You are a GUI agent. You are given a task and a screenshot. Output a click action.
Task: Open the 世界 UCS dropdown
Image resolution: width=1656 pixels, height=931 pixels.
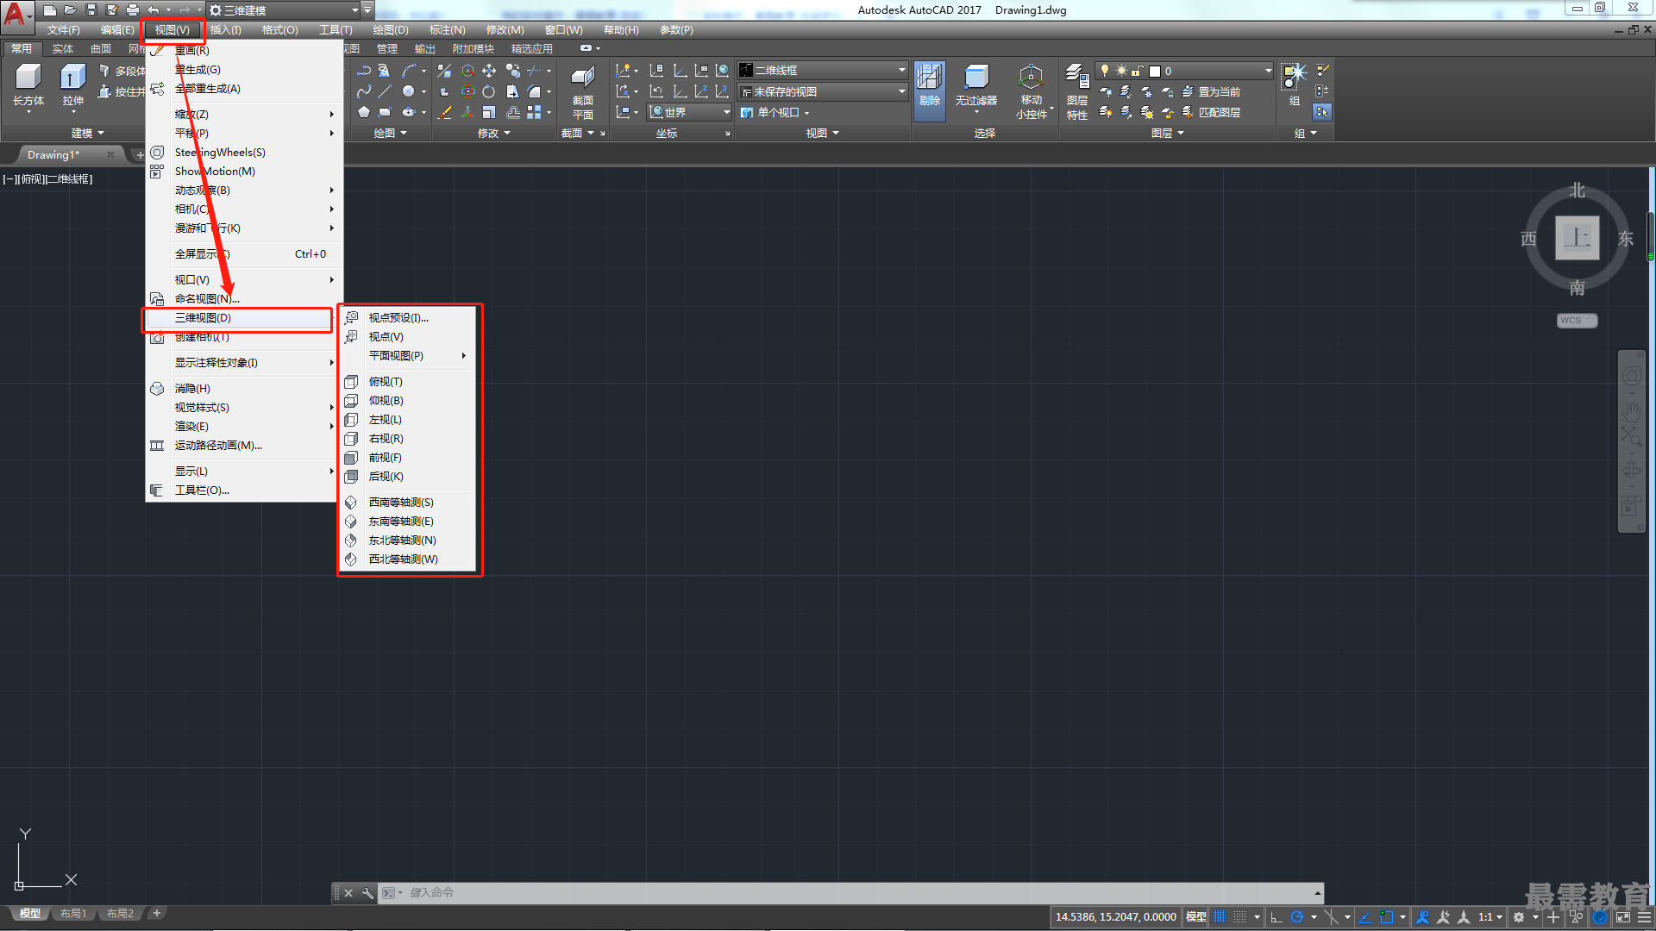pyautogui.click(x=689, y=112)
